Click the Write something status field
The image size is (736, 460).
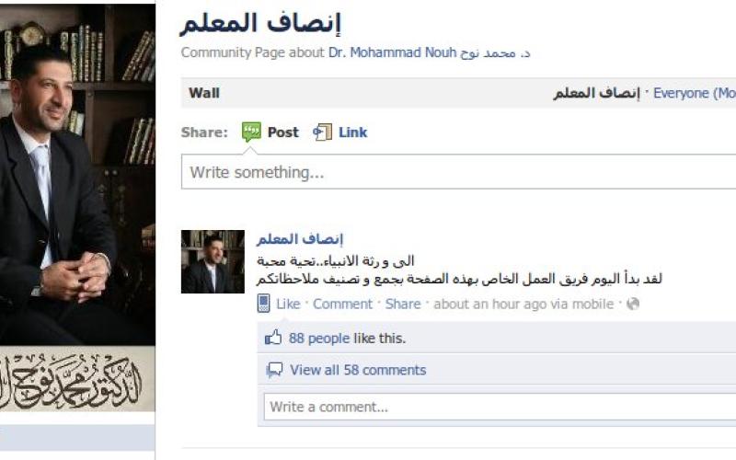(458, 172)
